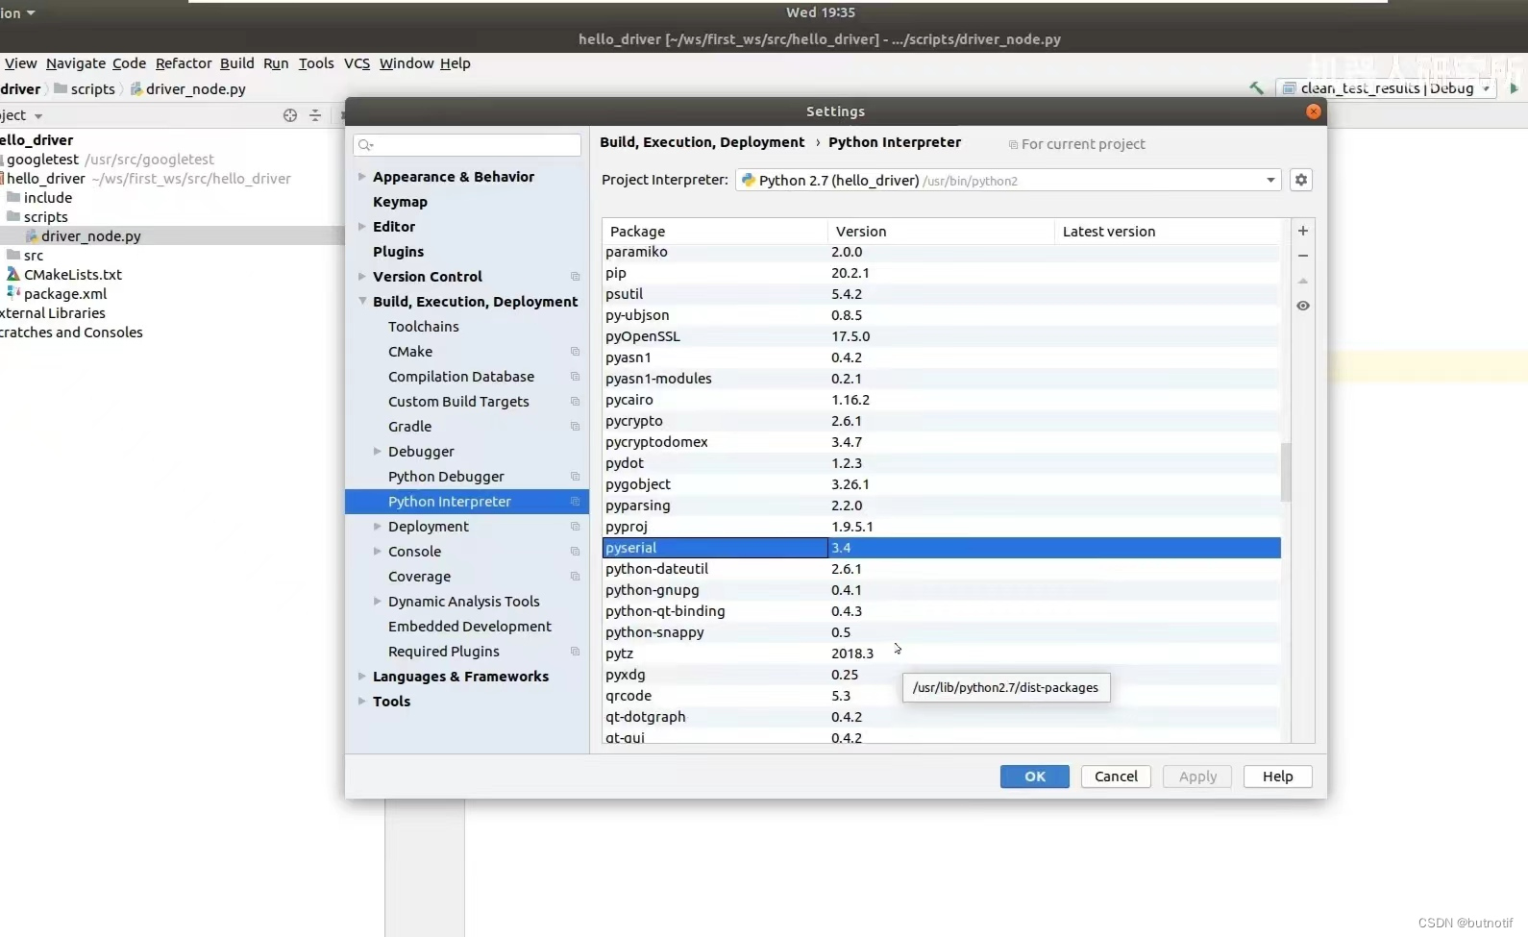
Task: Click the upgrade package arrow icon
Action: click(x=1303, y=281)
